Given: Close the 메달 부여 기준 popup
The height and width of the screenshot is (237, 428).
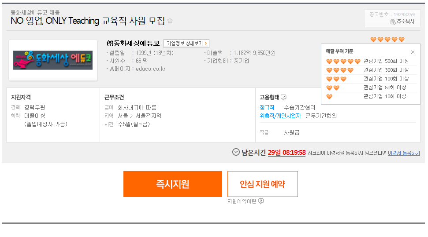Looking at the screenshot, I should [413, 52].
